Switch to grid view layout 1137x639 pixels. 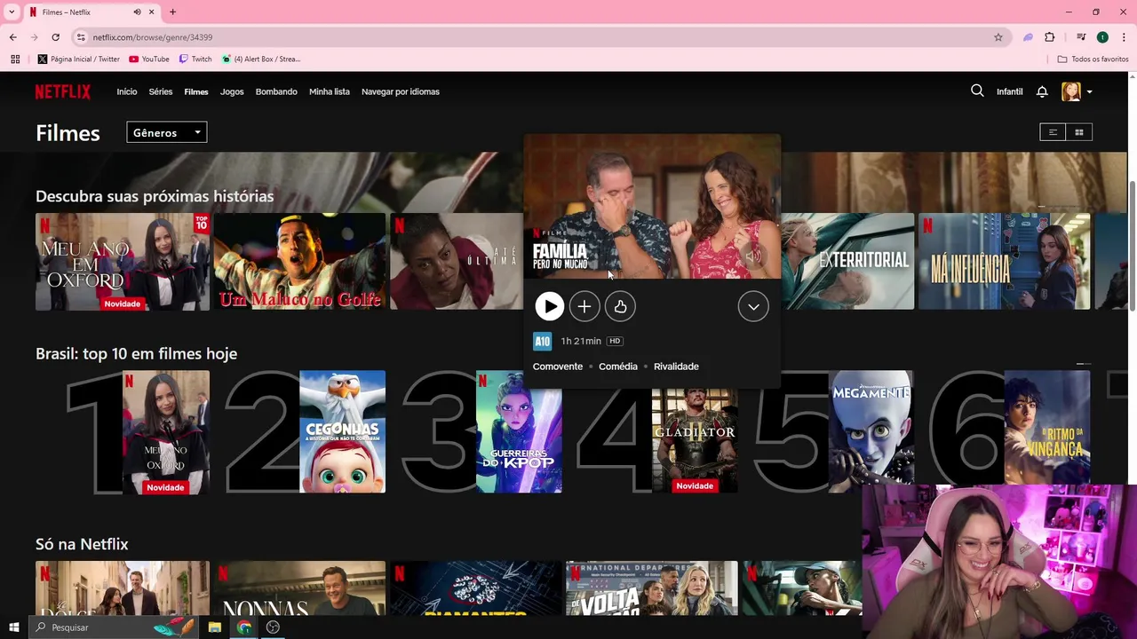tap(1079, 132)
